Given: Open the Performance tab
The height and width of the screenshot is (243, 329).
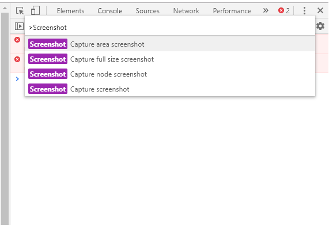Looking at the screenshot, I should point(232,11).
